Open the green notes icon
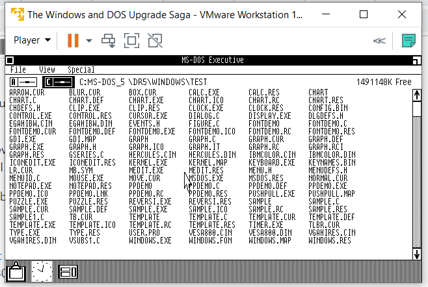The height and width of the screenshot is (287, 428). click(x=408, y=41)
